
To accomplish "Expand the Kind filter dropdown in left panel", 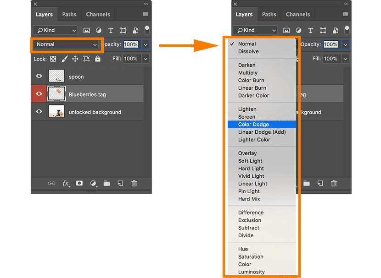I will [56, 30].
